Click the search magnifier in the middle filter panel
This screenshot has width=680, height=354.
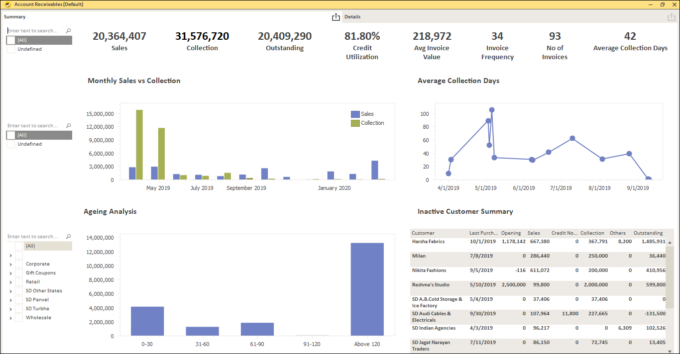point(68,125)
